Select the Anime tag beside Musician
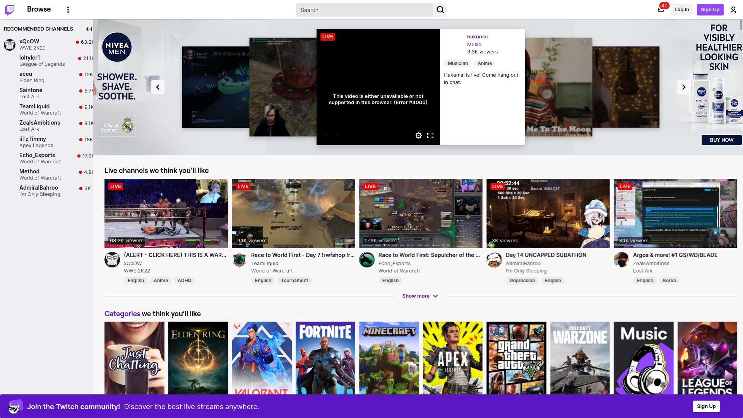The width and height of the screenshot is (743, 418). (x=485, y=63)
